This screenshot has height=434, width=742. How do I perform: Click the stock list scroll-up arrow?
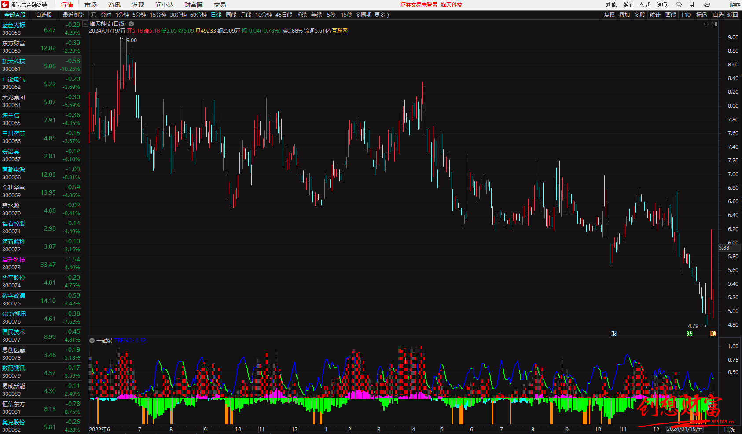point(85,24)
